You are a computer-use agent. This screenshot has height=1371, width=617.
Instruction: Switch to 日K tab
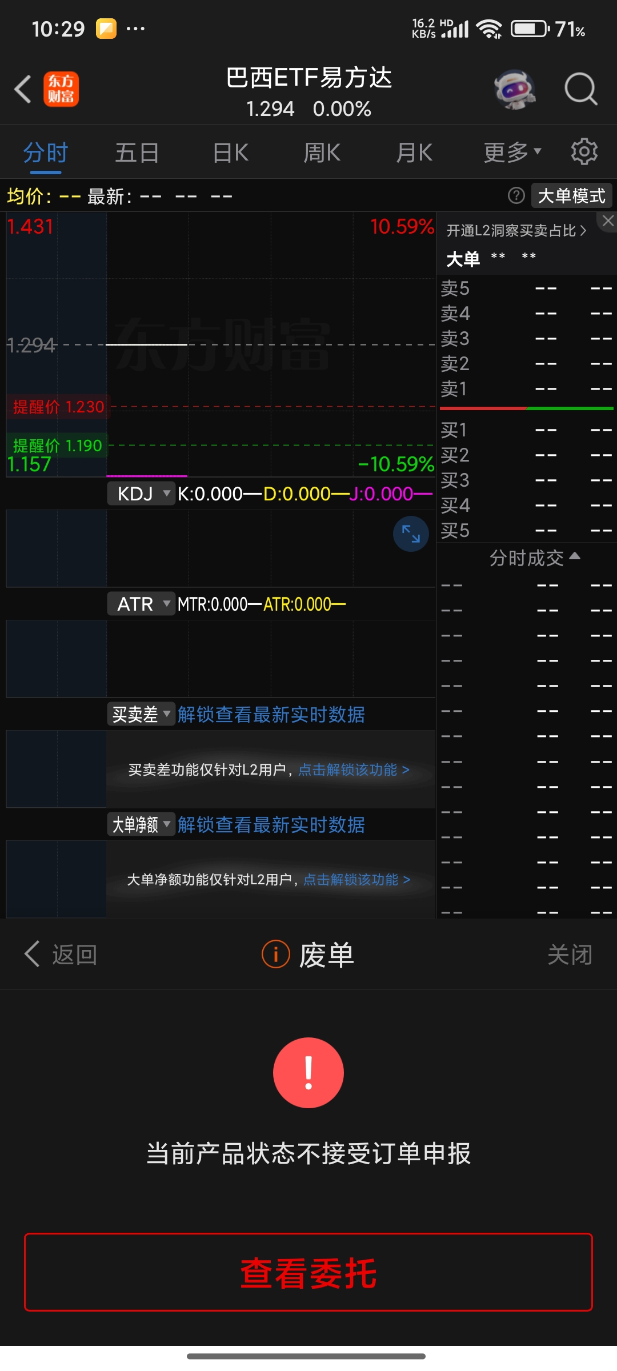tap(231, 153)
